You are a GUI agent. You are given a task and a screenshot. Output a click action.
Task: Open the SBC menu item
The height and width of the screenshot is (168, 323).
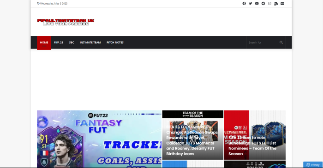coord(72,42)
